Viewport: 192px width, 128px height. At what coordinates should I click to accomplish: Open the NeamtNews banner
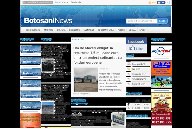[x=30, y=83]
